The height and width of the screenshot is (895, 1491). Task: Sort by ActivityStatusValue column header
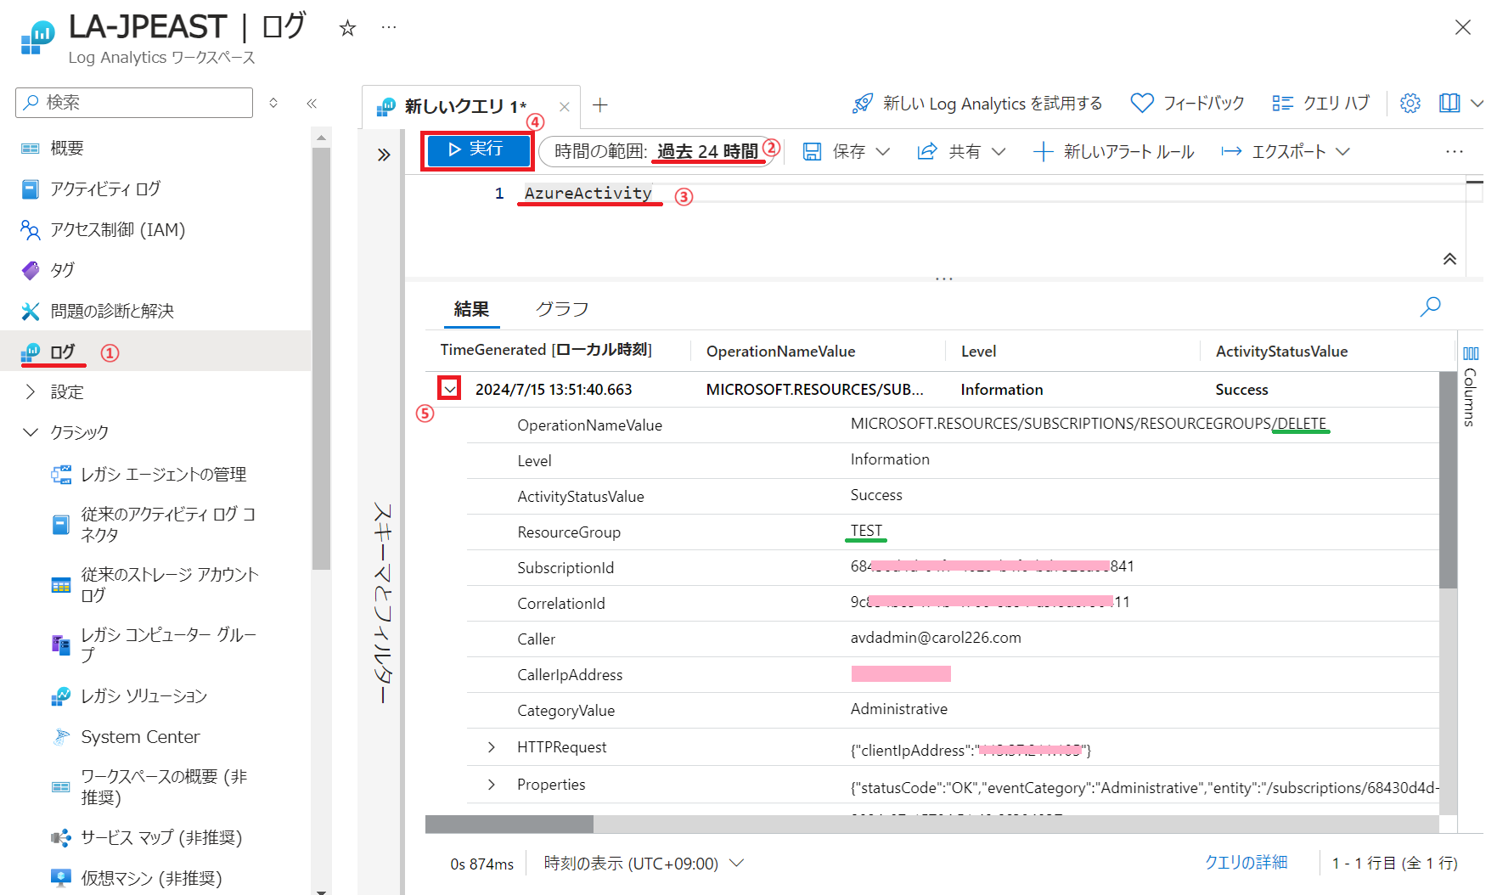pos(1281,352)
